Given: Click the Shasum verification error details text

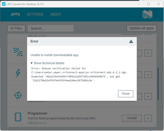Looking at the screenshot, I should [x=79, y=75].
